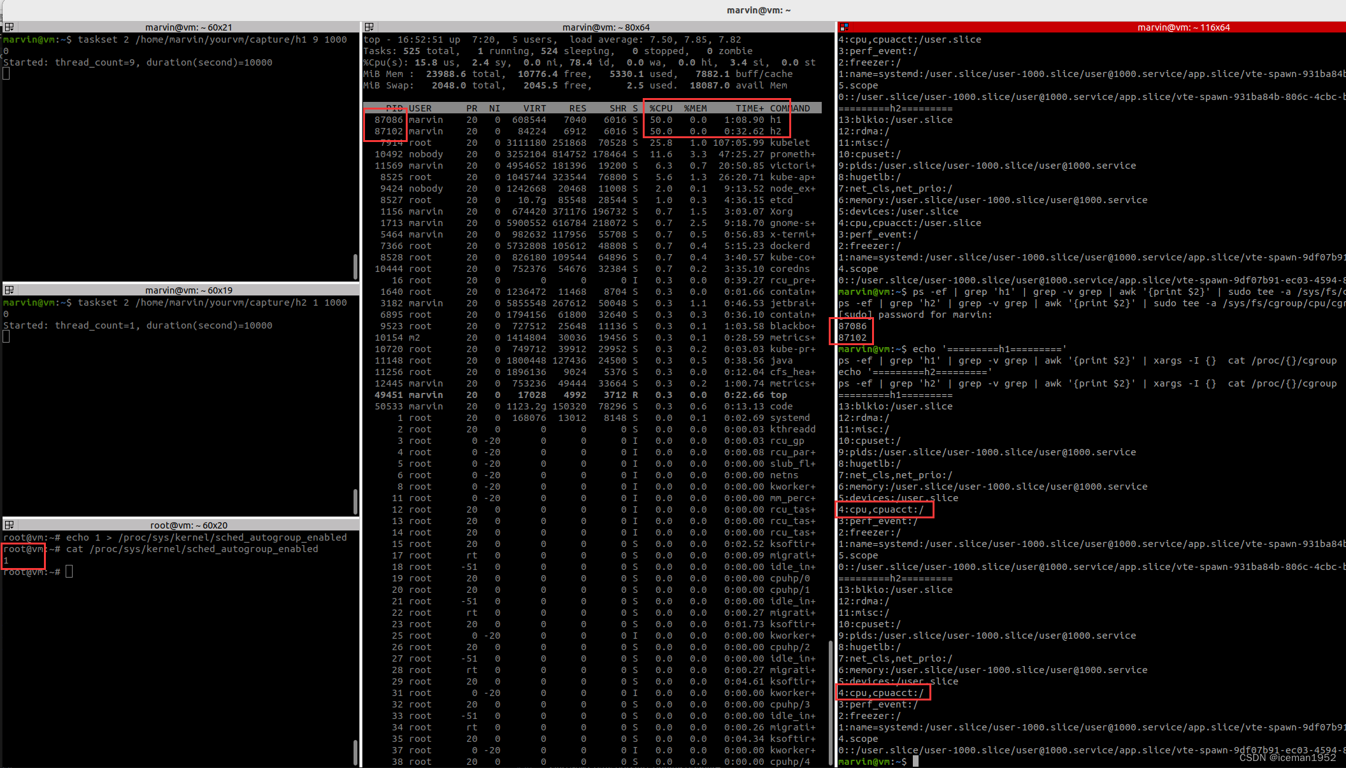The width and height of the screenshot is (1346, 768).
Task: Click the first 13:blkio:/user.slice line
Action: coord(895,120)
